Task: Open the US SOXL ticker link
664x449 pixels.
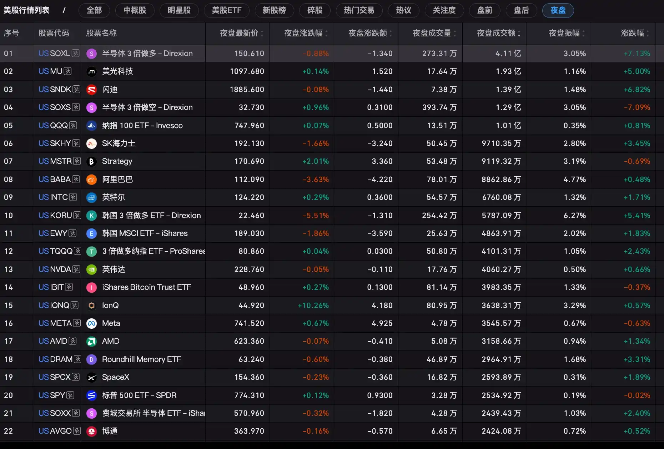Action: point(54,54)
